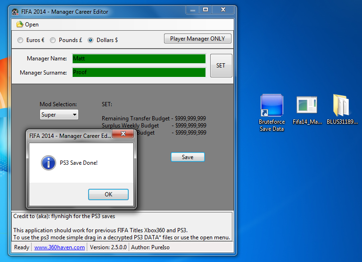Click the 'Ready' status bar text

(x=22, y=247)
